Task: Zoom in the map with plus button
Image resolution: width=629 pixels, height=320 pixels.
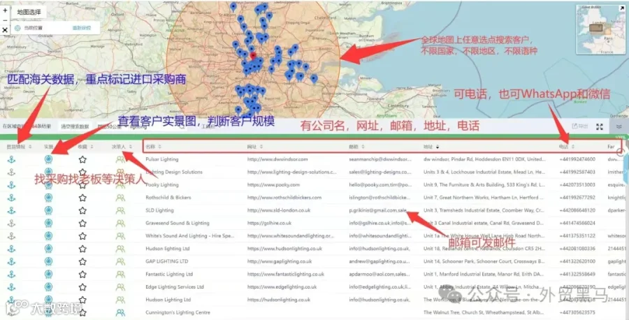Action: [x=5, y=10]
